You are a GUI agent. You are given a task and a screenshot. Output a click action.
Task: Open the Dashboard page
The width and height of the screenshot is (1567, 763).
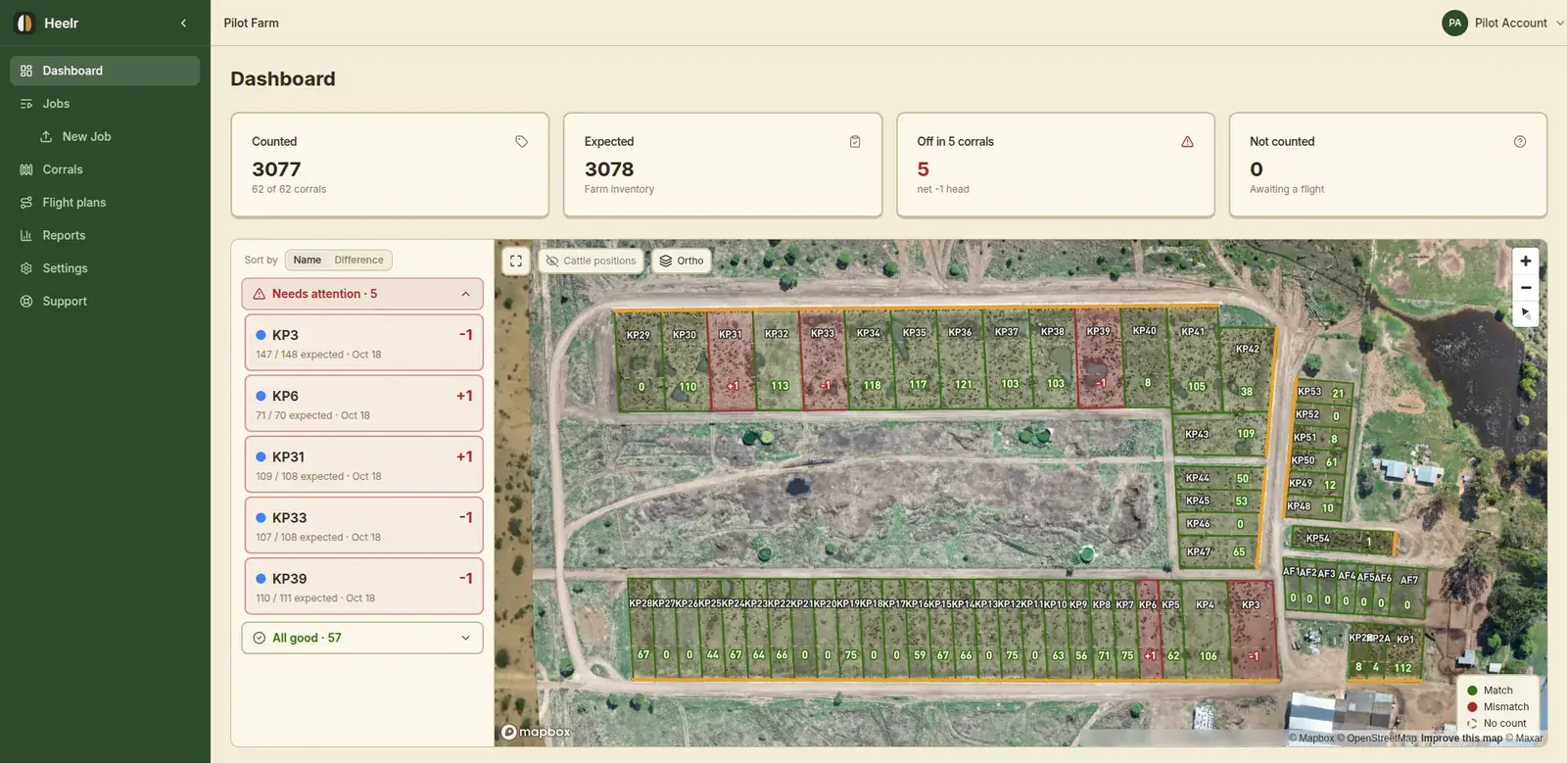coord(105,71)
